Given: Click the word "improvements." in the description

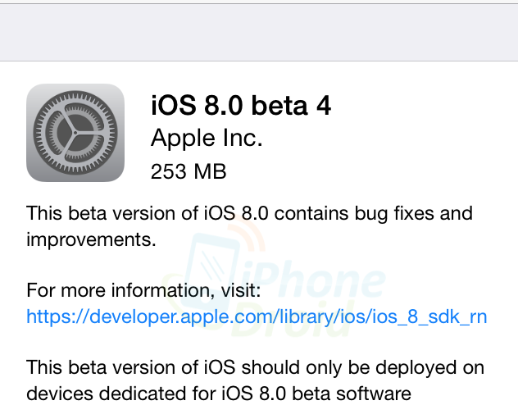Looking at the screenshot, I should click(91, 240).
